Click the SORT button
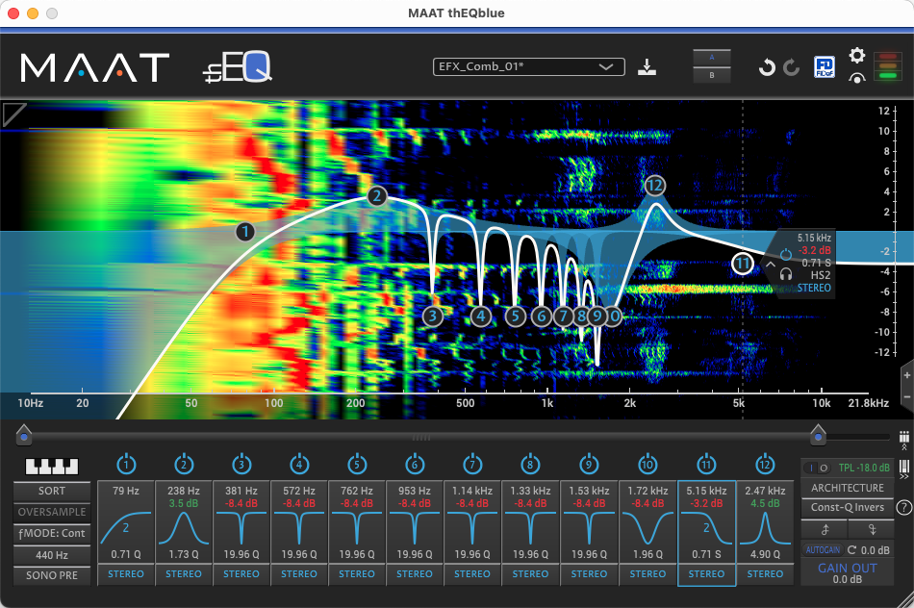The height and width of the screenshot is (608, 914). pyautogui.click(x=52, y=492)
